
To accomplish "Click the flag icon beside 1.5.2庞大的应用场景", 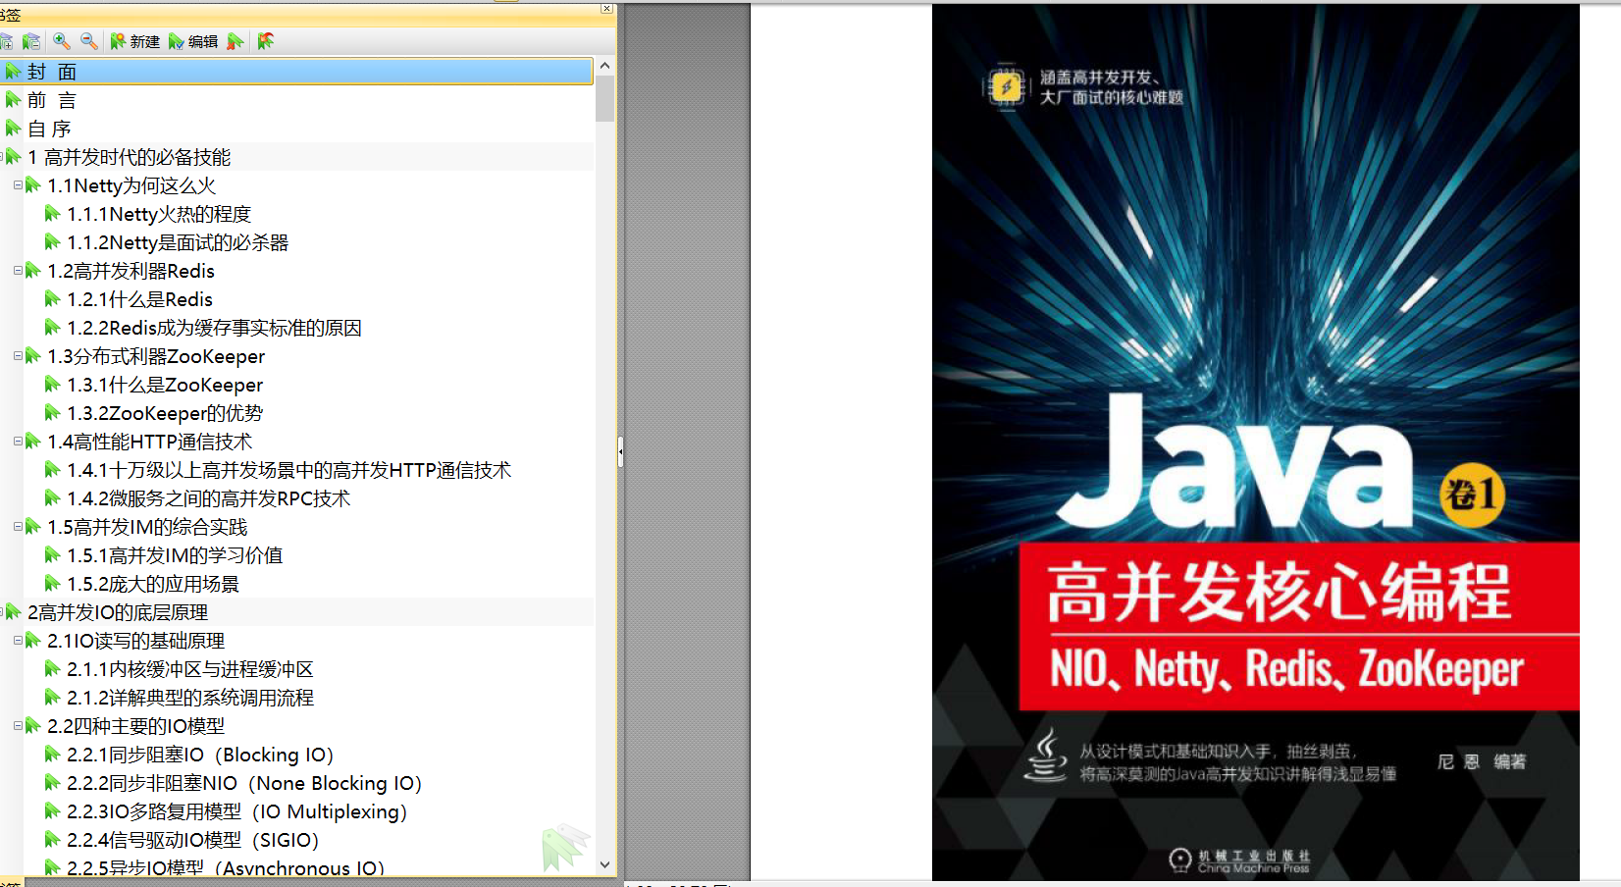I will pos(52,584).
